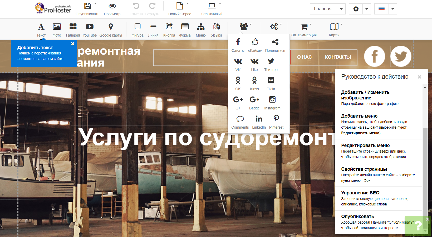Insert a Google Maps element
This screenshot has width=432, height=237.
click(111, 27)
